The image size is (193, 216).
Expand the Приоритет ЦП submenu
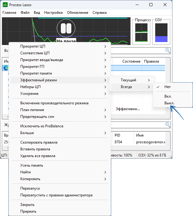(60, 46)
